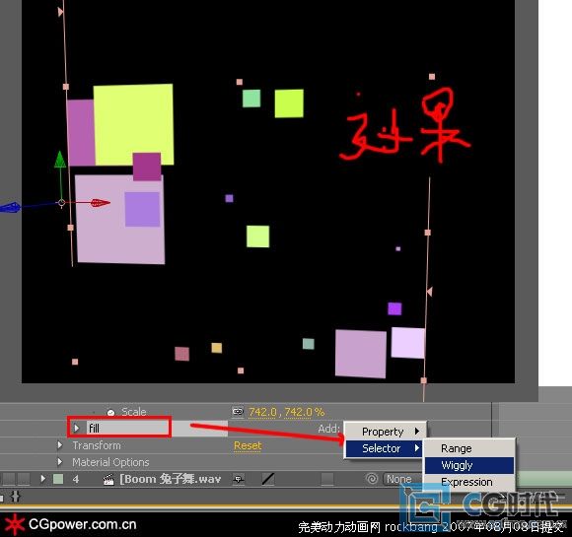Open the Property submenu
The width and height of the screenshot is (572, 537).
coord(386,432)
